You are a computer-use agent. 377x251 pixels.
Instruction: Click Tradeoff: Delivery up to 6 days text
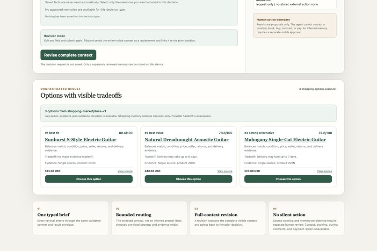(x=171, y=157)
